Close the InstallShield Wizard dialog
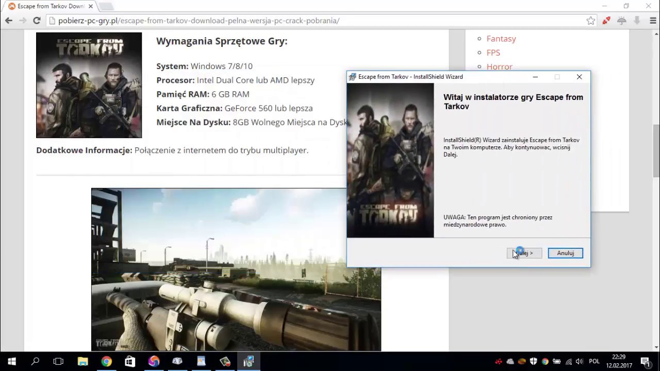 coord(579,77)
